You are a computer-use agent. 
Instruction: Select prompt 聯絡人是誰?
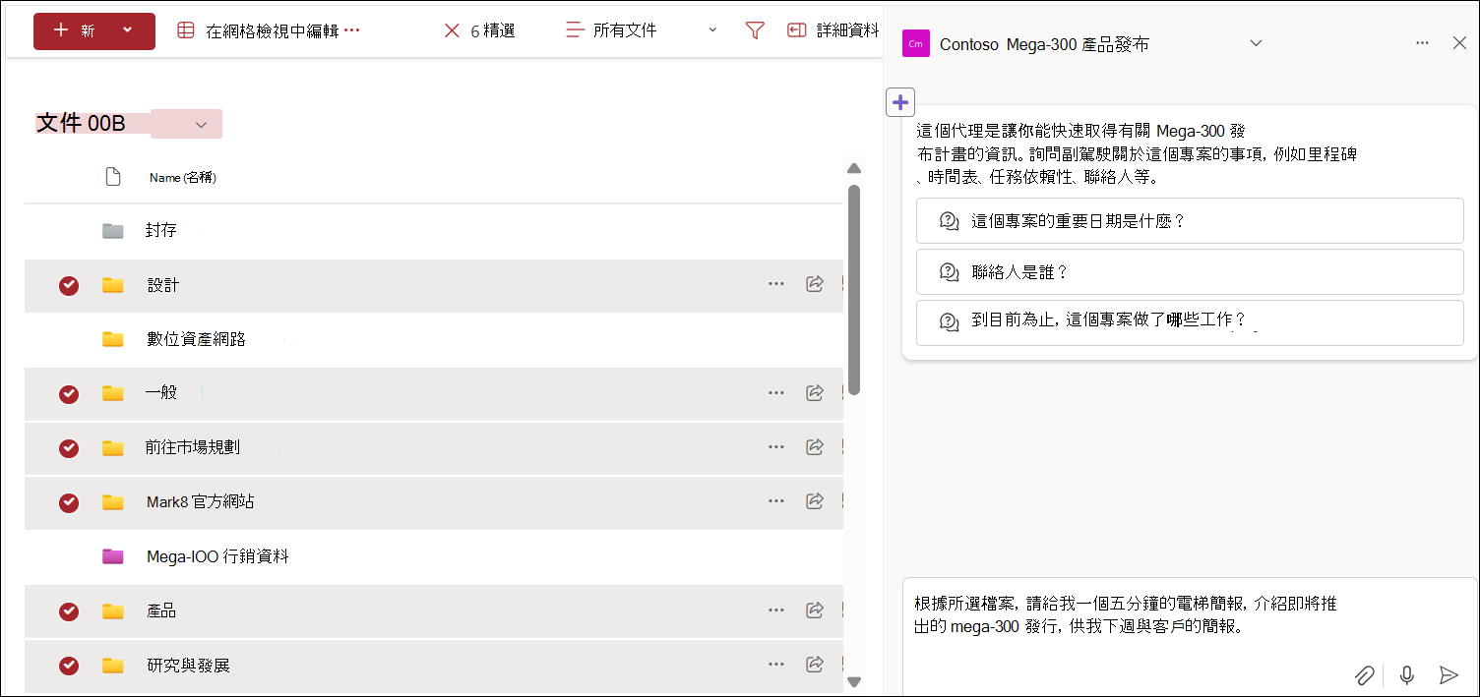pyautogui.click(x=1190, y=272)
